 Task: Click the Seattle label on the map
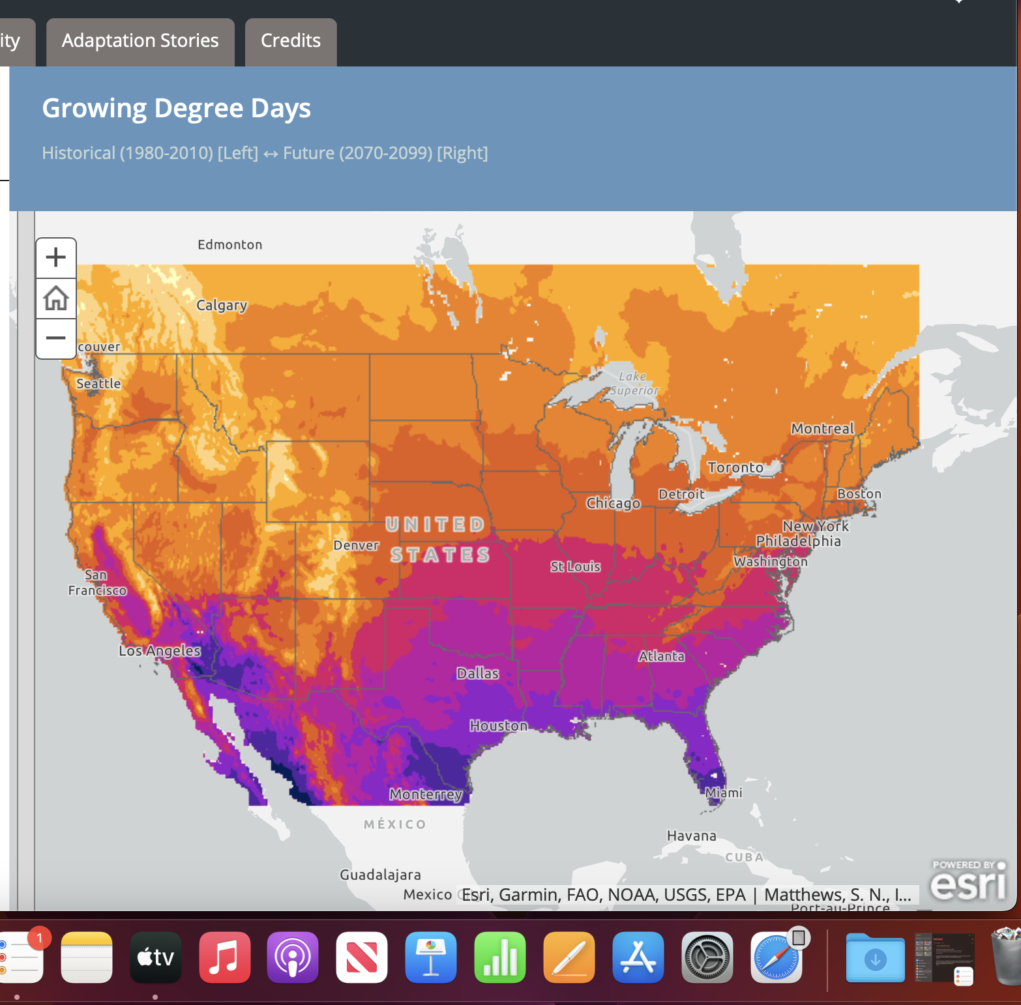98,384
